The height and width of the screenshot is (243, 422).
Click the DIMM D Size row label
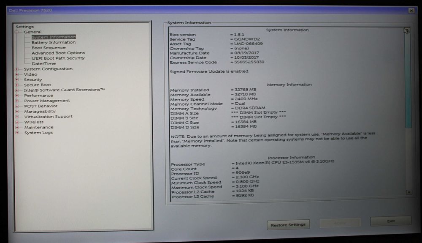tap(185, 127)
